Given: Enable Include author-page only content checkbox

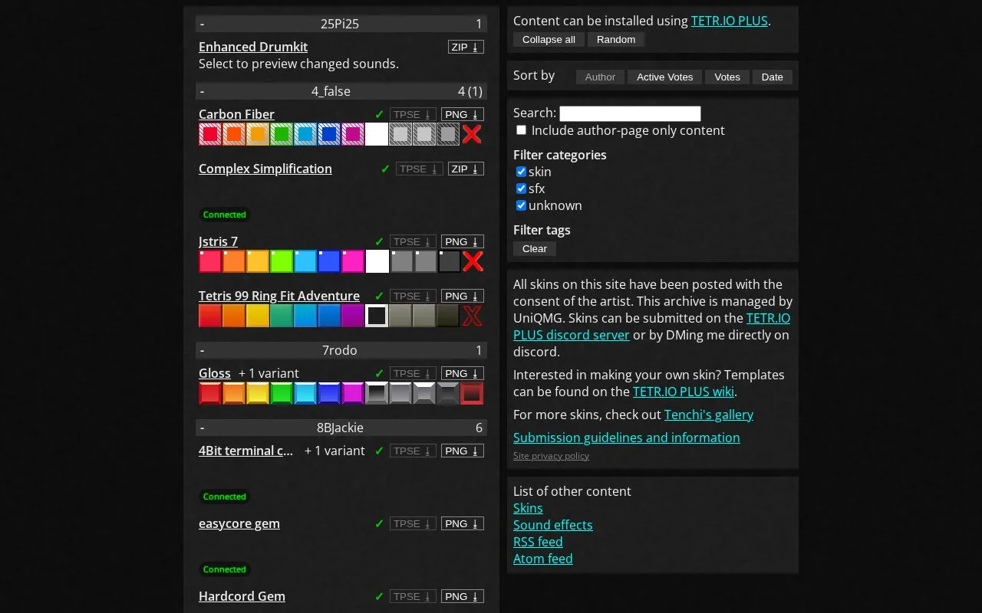Looking at the screenshot, I should tap(521, 130).
